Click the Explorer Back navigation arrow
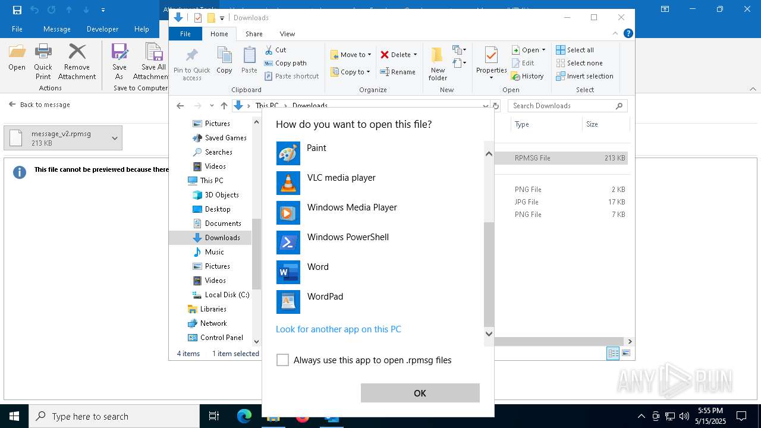 [x=180, y=106]
